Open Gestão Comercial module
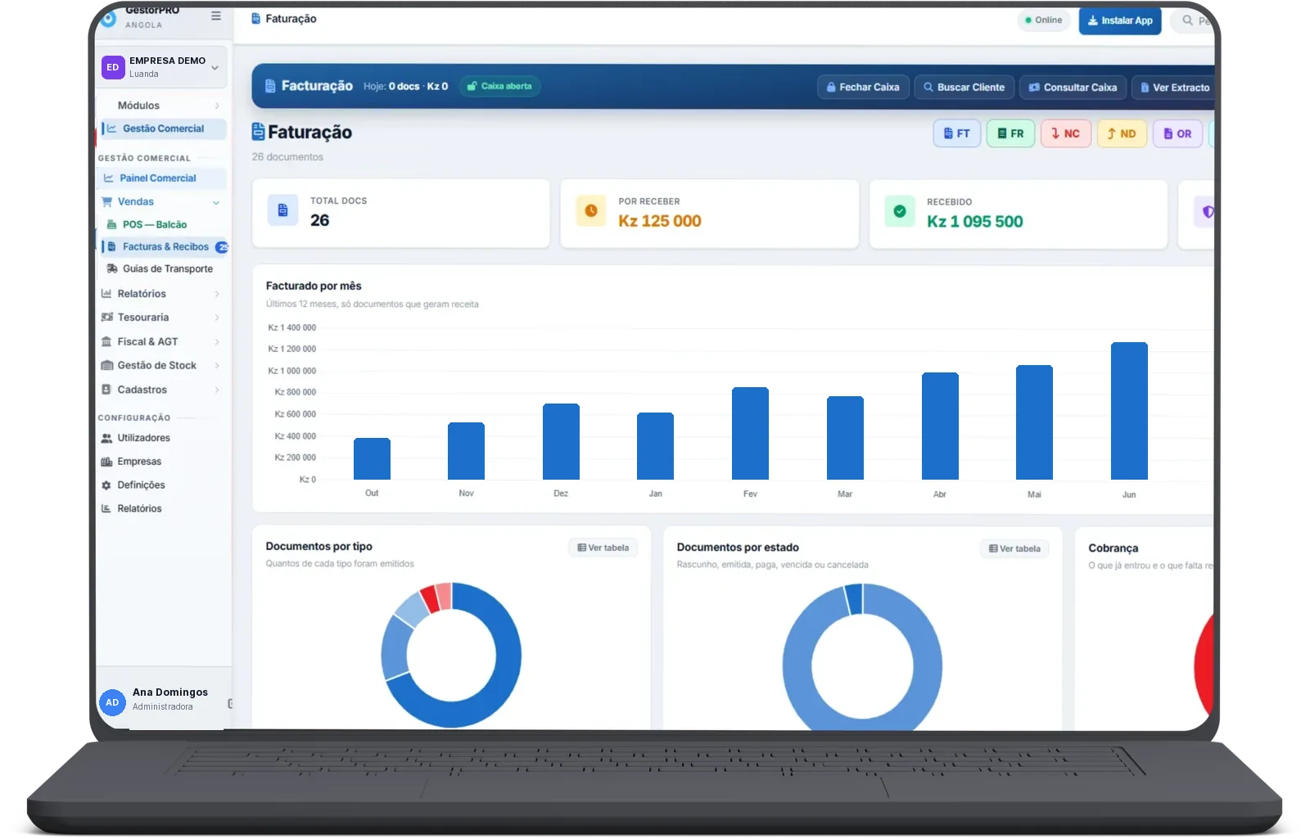The width and height of the screenshot is (1310, 839). click(162, 129)
